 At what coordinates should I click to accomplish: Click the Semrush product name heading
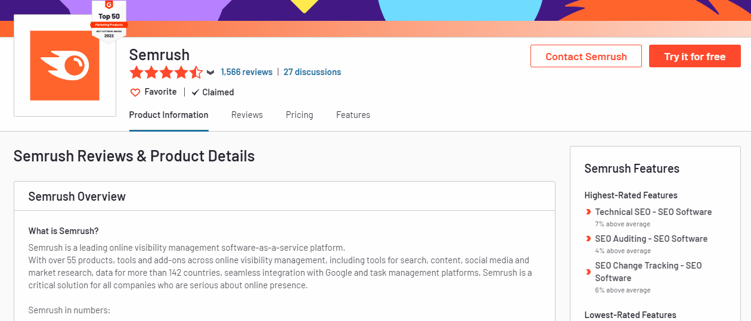click(x=159, y=55)
